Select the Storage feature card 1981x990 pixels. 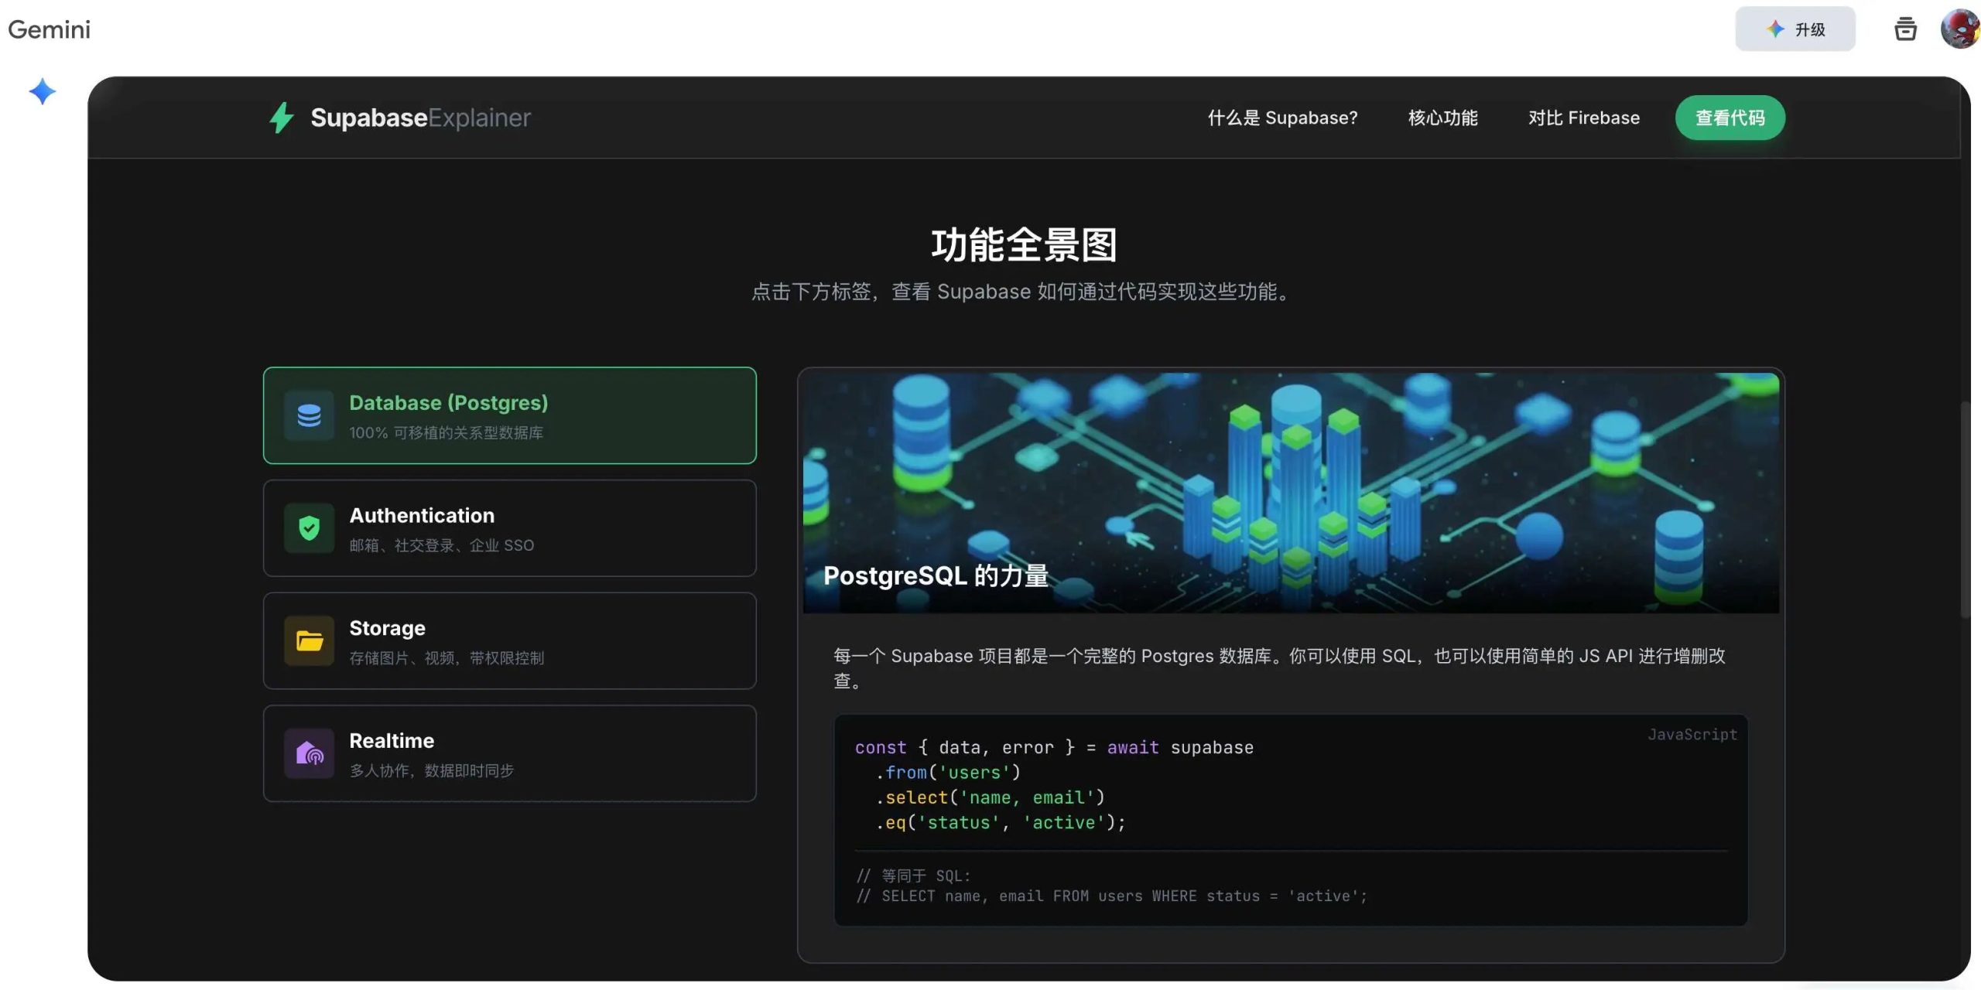(510, 640)
